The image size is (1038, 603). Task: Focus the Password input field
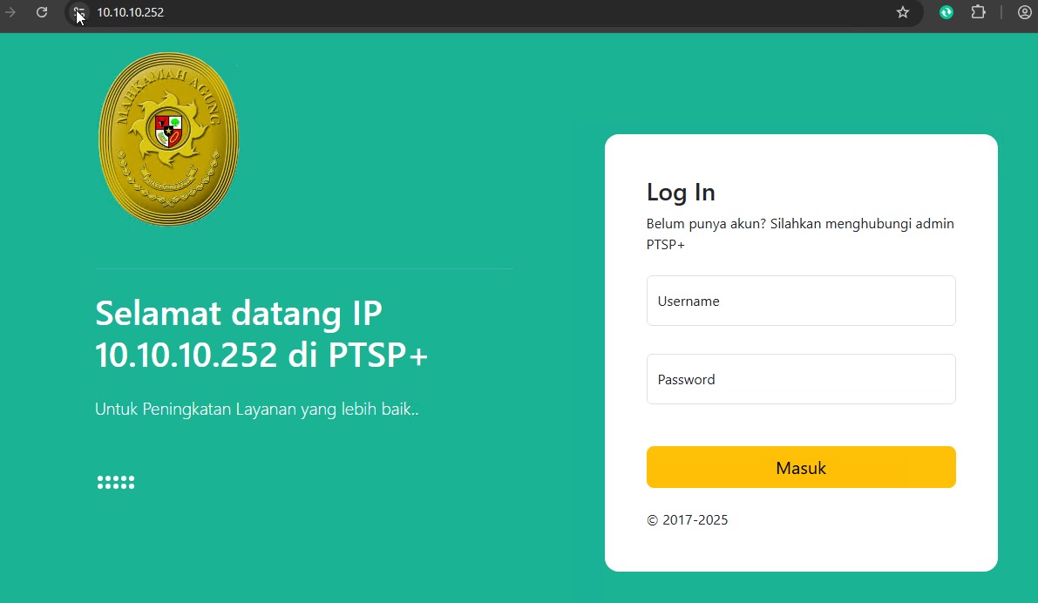[x=801, y=379]
